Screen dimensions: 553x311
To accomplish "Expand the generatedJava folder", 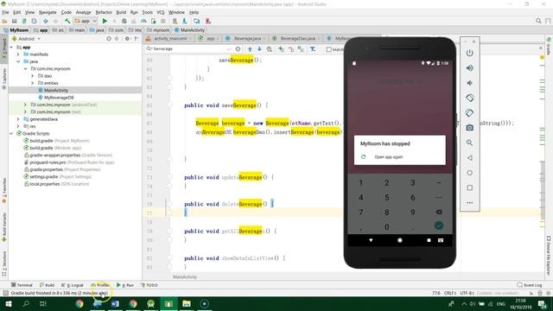I will coord(18,119).
